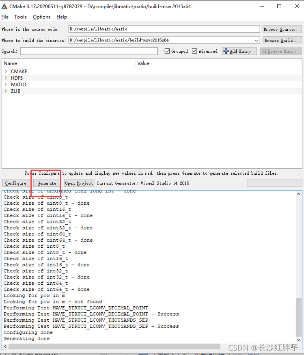Viewport: 304px width, 355px height.
Task: Select the HDF5 row label
Action: coord(17,78)
